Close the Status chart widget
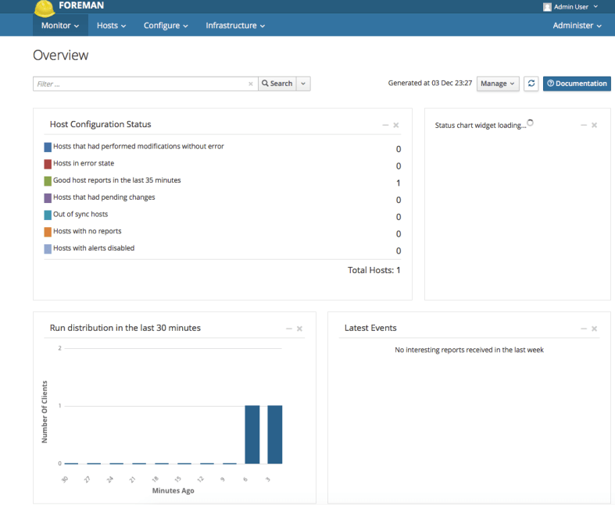The width and height of the screenshot is (615, 505). 595,125
